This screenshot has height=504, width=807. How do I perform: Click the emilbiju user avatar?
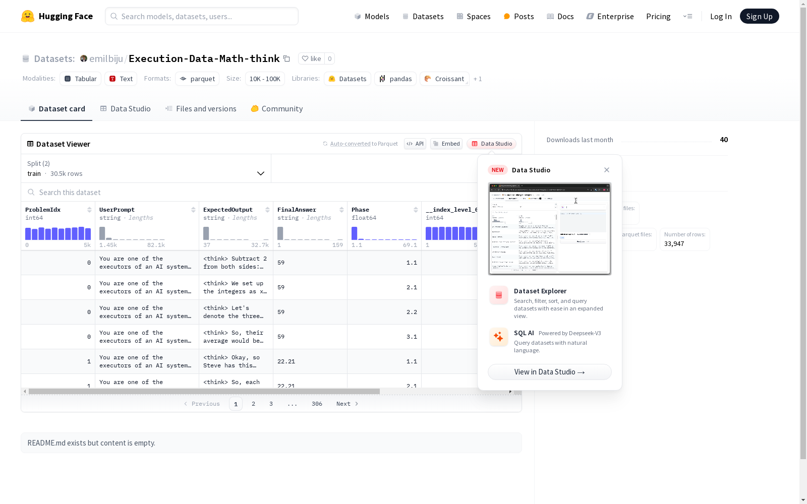coord(84,58)
